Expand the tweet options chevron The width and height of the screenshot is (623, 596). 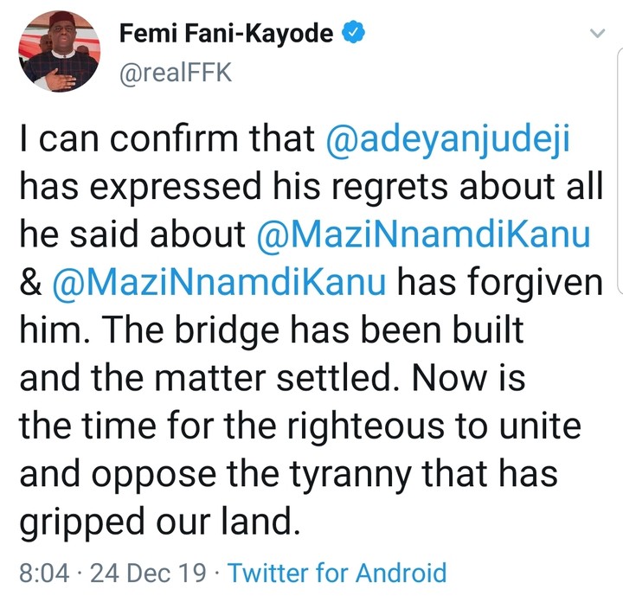coord(596,34)
